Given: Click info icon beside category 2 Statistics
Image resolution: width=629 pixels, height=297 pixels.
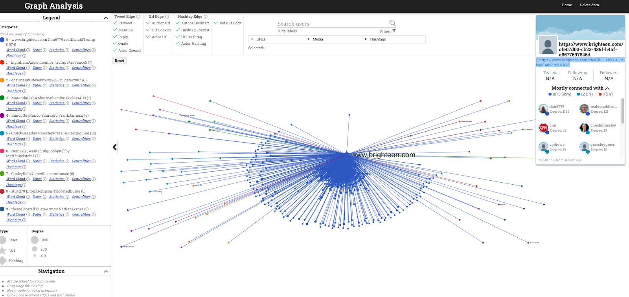Looking at the screenshot, I should (x=67, y=85).
